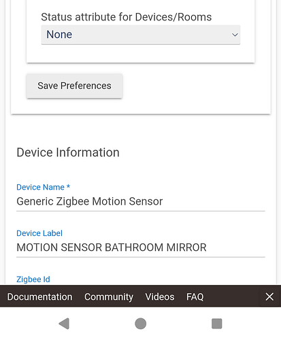The height and width of the screenshot is (340, 281).
Task: Click the Device Information heading
Action: [x=68, y=152]
